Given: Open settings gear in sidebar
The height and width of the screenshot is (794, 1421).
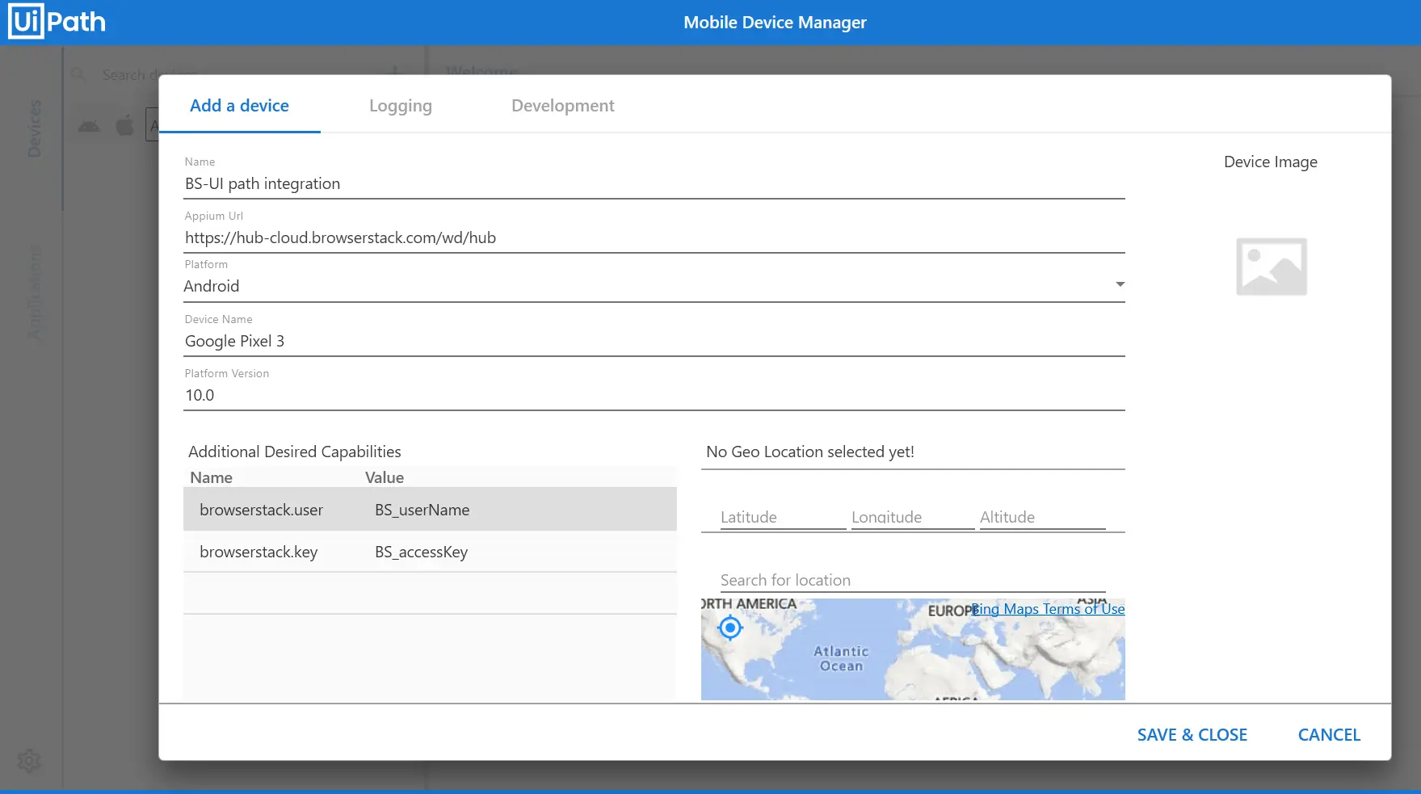Looking at the screenshot, I should 29,760.
